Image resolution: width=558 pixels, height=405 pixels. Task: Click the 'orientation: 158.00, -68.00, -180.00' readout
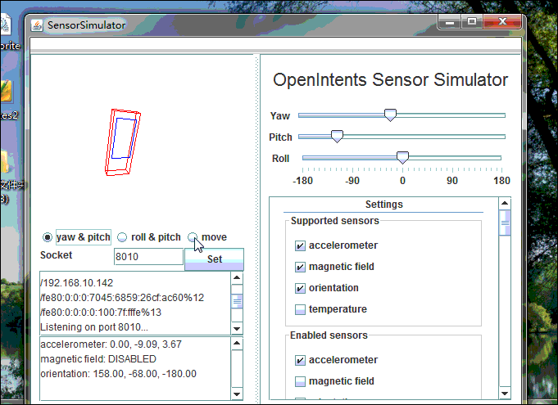coord(119,374)
